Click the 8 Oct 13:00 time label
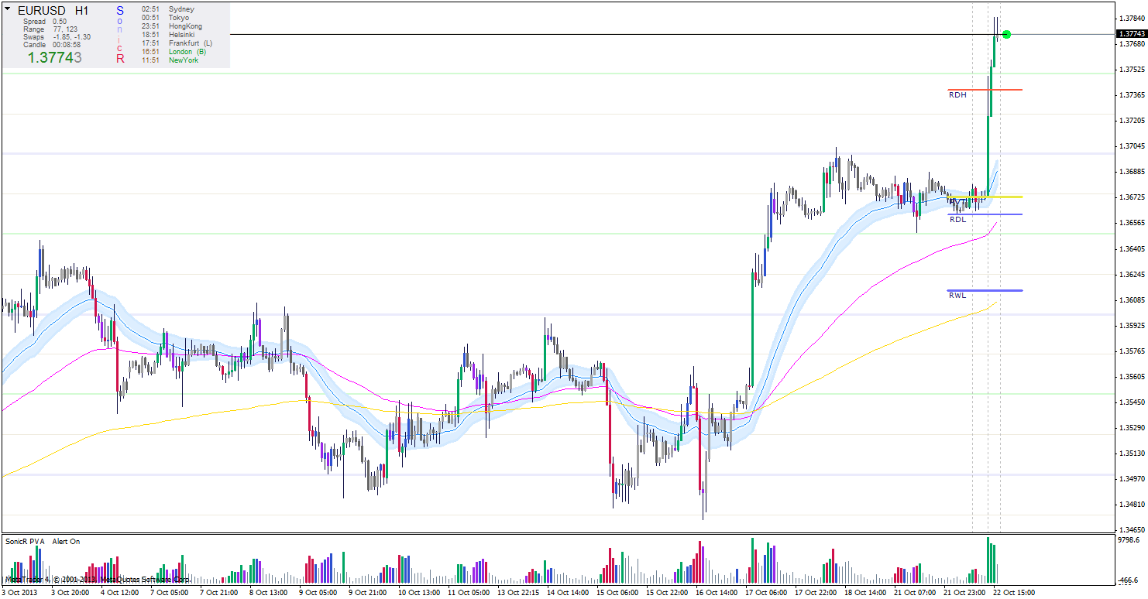 268,592
